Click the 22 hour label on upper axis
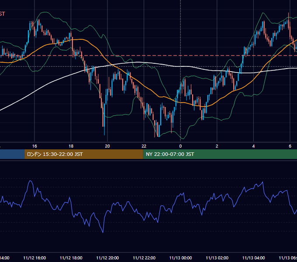The width and height of the screenshot is (297, 262). tap(144, 146)
